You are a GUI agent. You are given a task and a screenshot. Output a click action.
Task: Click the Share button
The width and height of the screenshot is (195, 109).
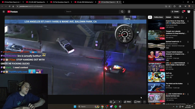127,102
